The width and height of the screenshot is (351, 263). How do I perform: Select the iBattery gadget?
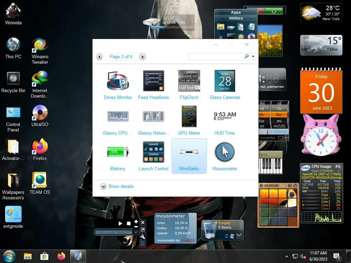click(x=118, y=156)
